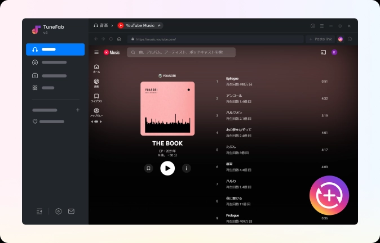
Task: Open the download section icon in sidebar
Action: pyautogui.click(x=35, y=62)
